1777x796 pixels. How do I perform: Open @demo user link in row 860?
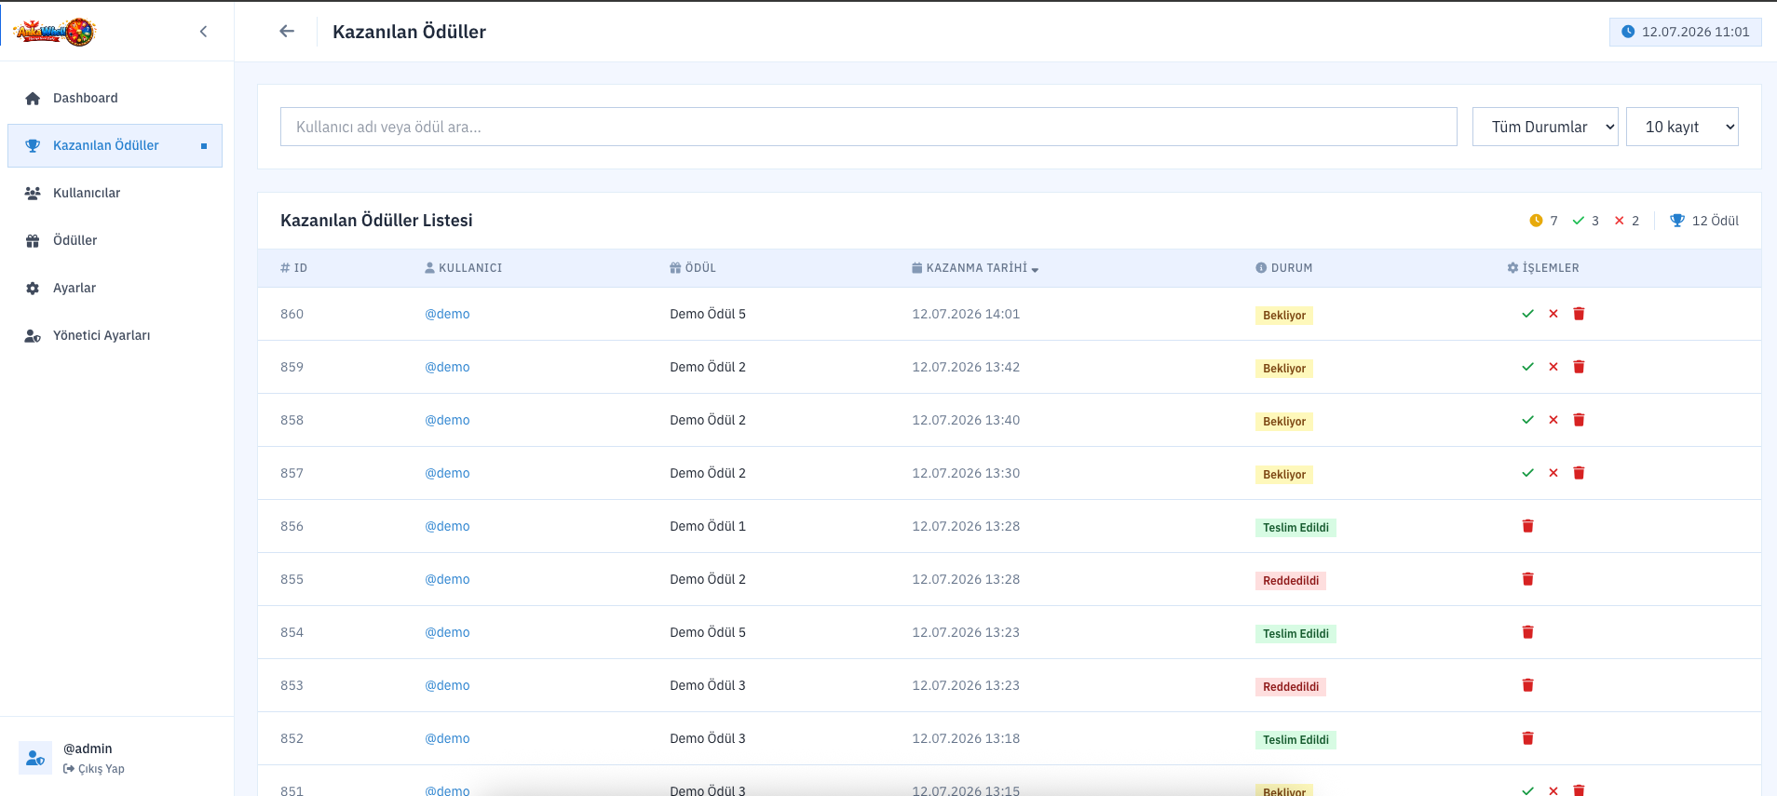point(447,314)
